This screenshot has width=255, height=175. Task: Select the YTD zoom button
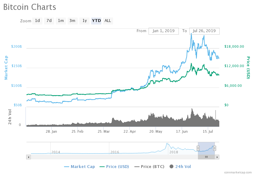coord(96,21)
